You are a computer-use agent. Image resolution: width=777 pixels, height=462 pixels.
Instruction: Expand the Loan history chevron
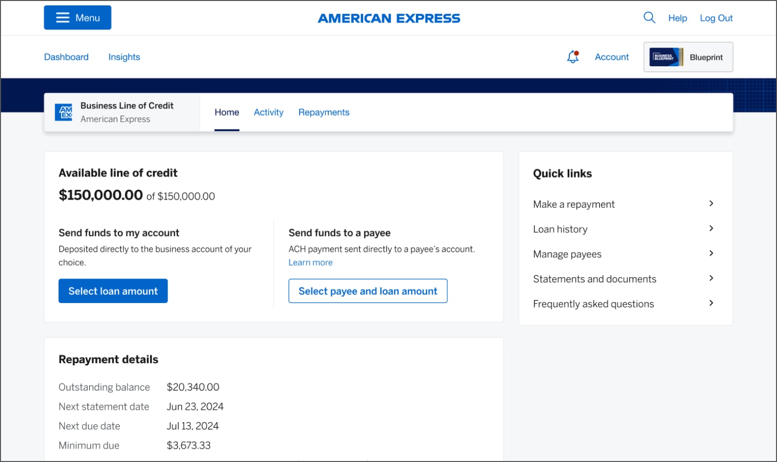pos(711,228)
